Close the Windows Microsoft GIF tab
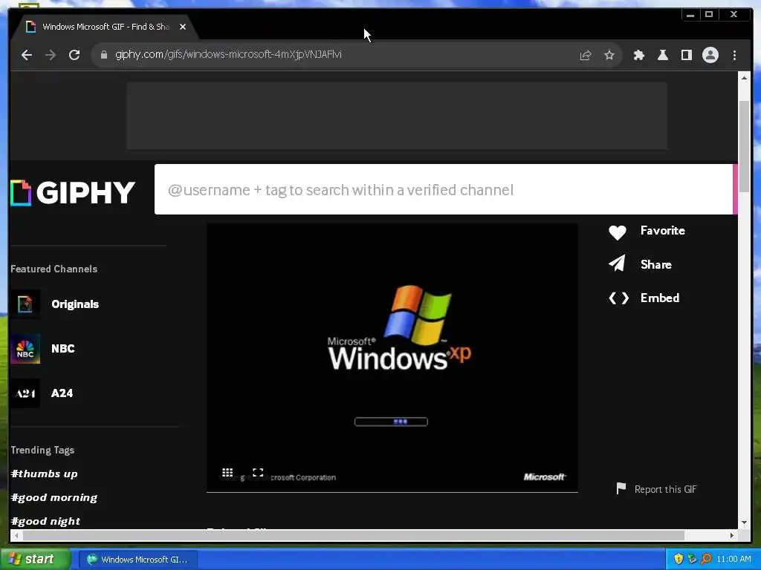 (183, 27)
